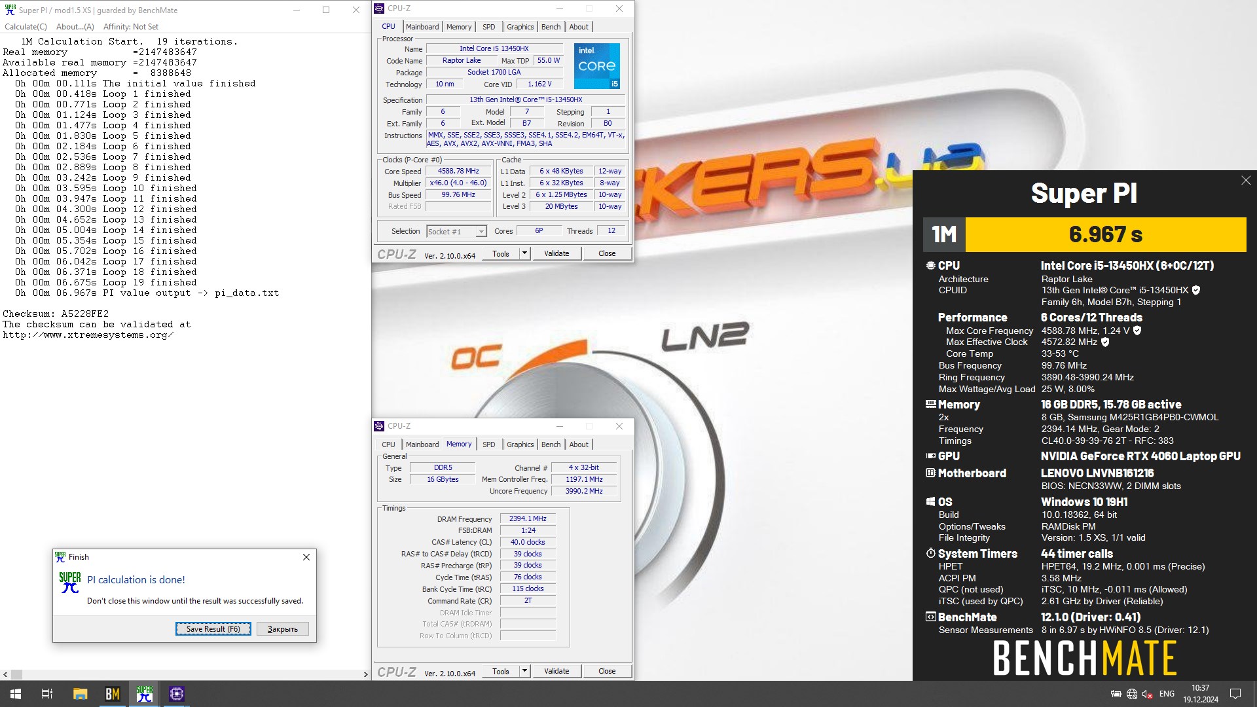This screenshot has height=707, width=1257.
Task: Close the Finish dialog with X
Action: click(306, 557)
